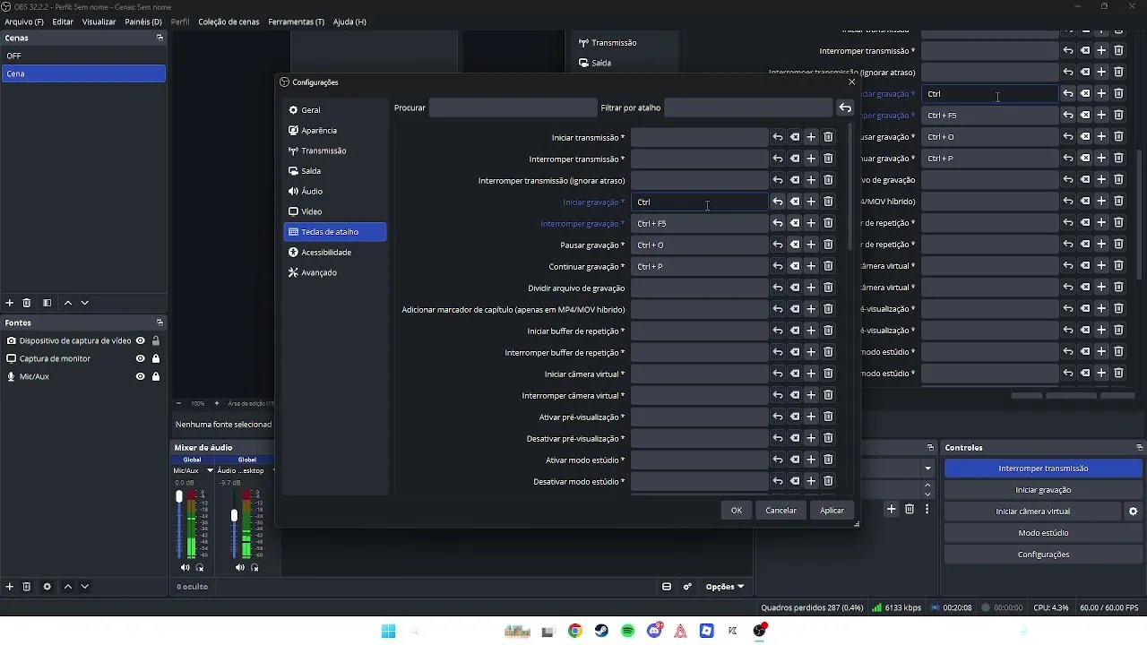
Task: Add a new source in Fontes dock
Action: pyautogui.click(x=10, y=587)
